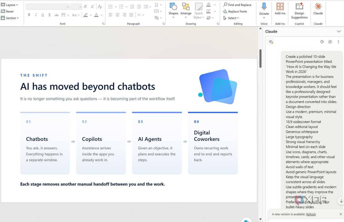This screenshot has height=222, width=344.
Task: Open Select dropdown in Editing group
Action: click(x=231, y=18)
